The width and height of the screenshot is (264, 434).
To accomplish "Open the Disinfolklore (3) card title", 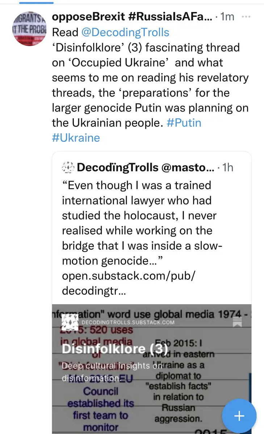I will pyautogui.click(x=115, y=349).
